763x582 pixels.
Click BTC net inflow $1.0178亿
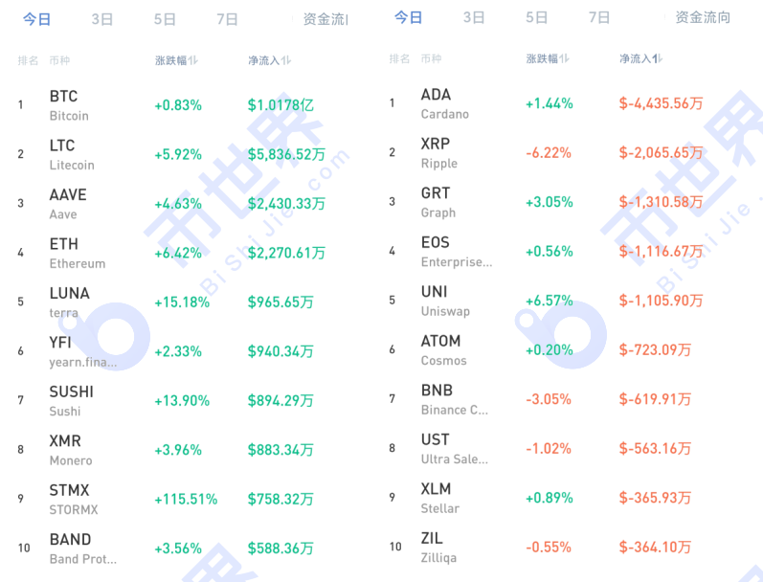click(281, 105)
